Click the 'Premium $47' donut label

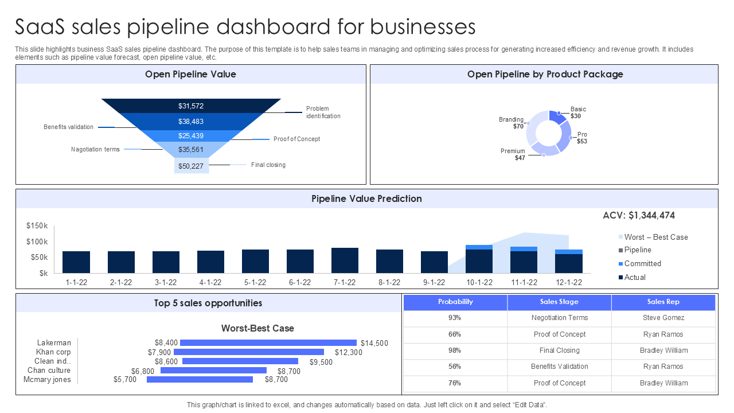513,154
